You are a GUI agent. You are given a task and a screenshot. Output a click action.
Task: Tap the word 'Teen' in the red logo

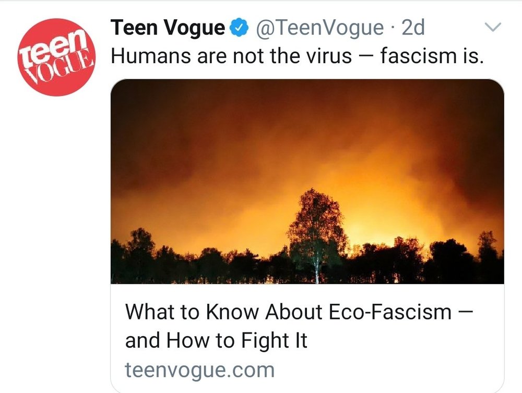(58, 47)
